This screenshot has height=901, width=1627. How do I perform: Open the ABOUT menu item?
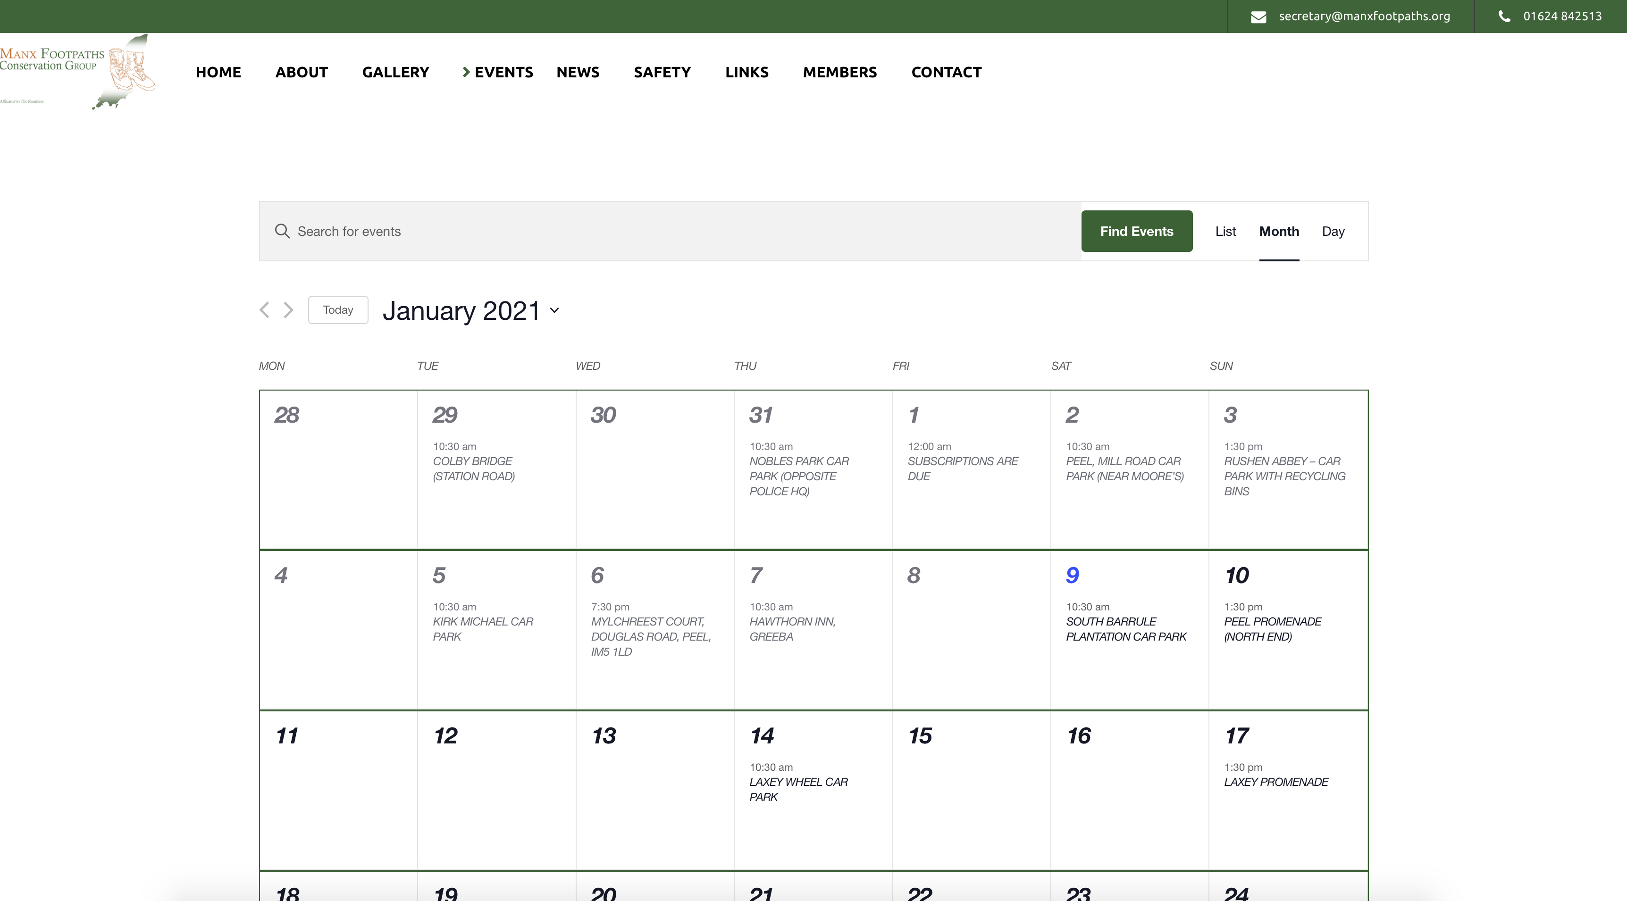pyautogui.click(x=301, y=72)
